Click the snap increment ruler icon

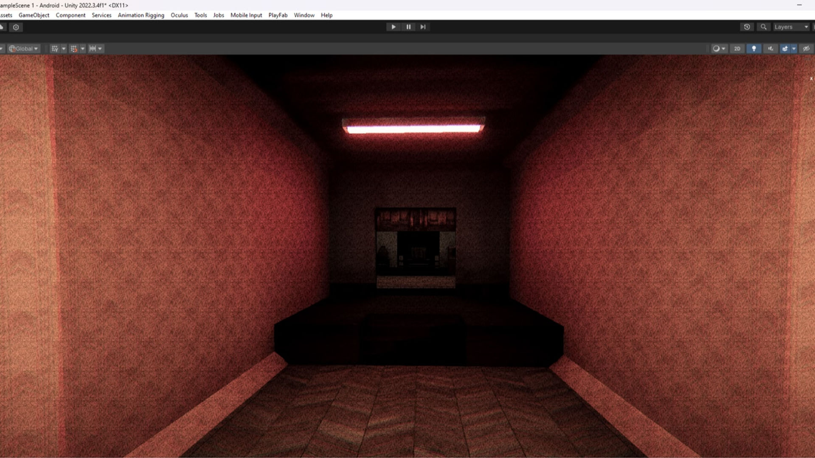[x=93, y=49]
